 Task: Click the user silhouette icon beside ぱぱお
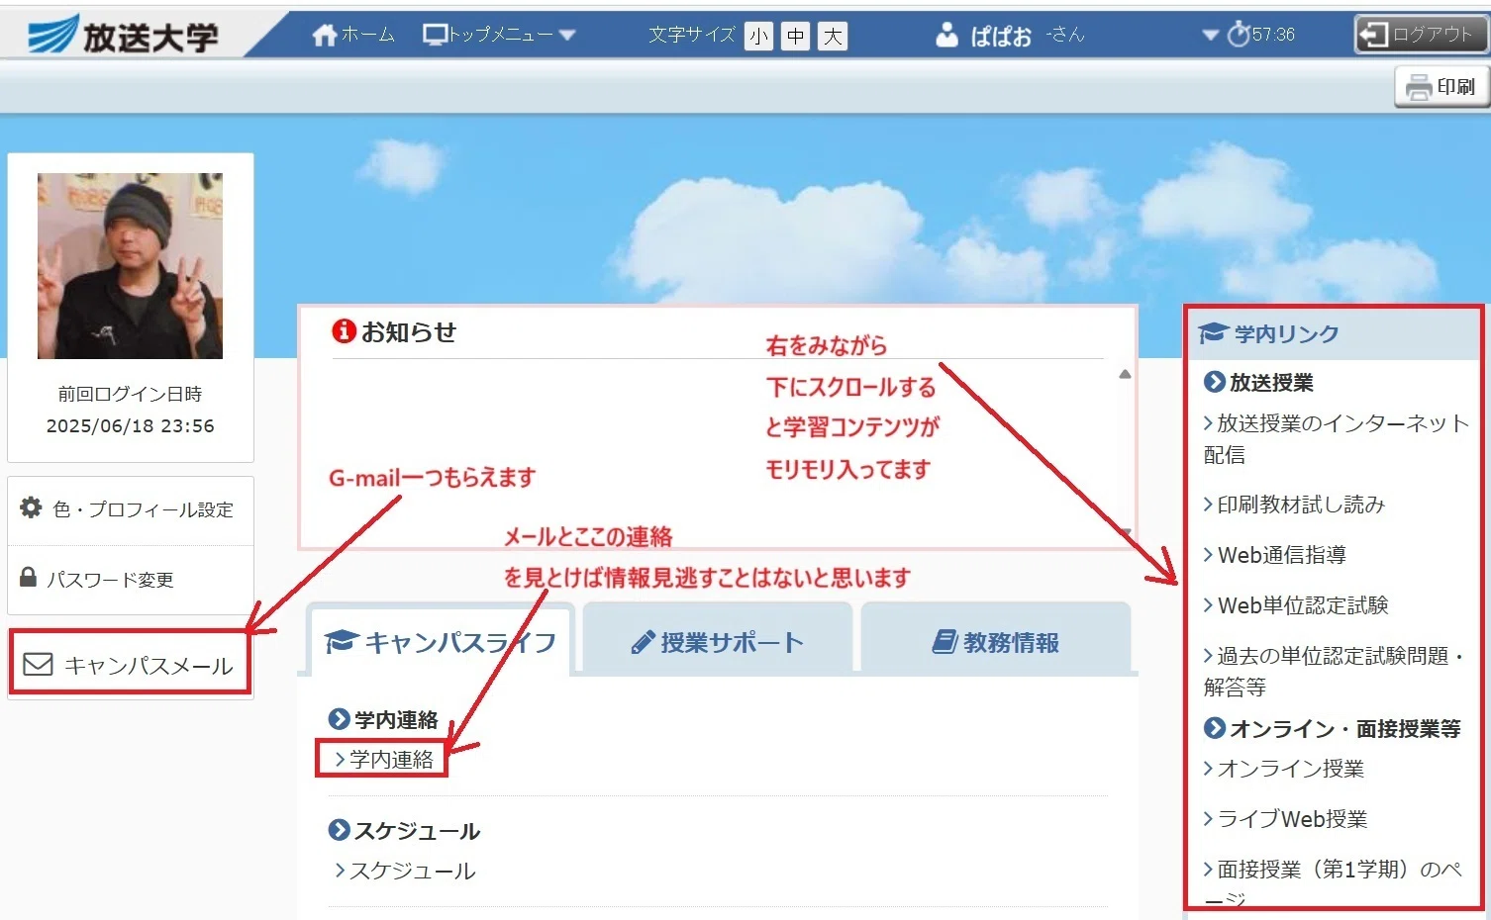[x=946, y=35]
